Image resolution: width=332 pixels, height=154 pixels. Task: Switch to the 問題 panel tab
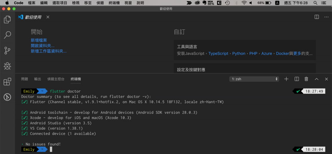(25, 79)
